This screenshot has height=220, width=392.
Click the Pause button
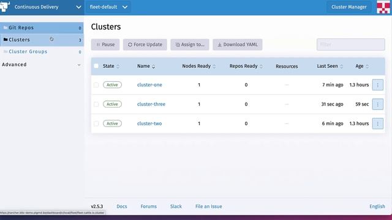(x=105, y=45)
